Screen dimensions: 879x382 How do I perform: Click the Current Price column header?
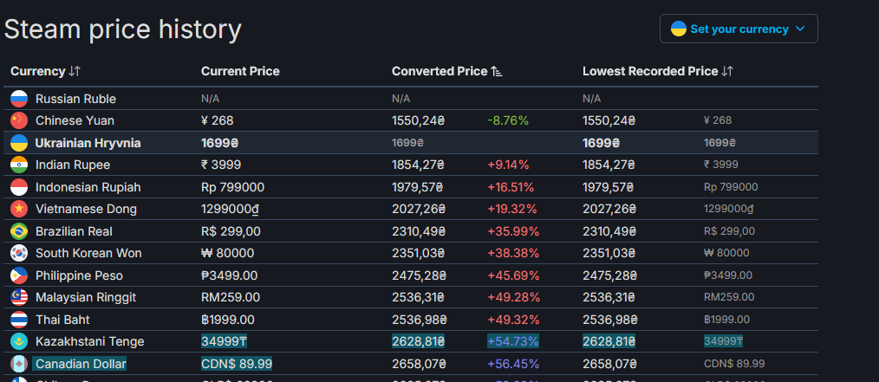point(240,71)
